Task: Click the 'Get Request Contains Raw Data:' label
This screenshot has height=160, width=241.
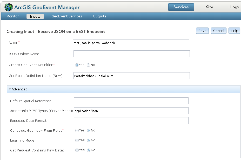Action: point(37,150)
